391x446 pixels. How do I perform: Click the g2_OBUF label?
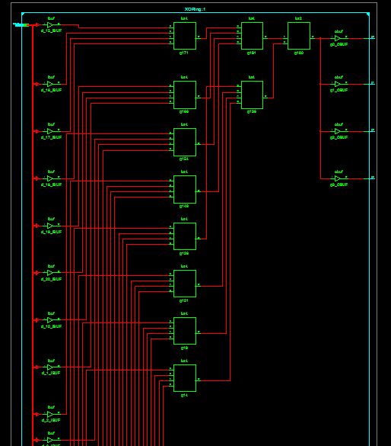click(x=339, y=137)
